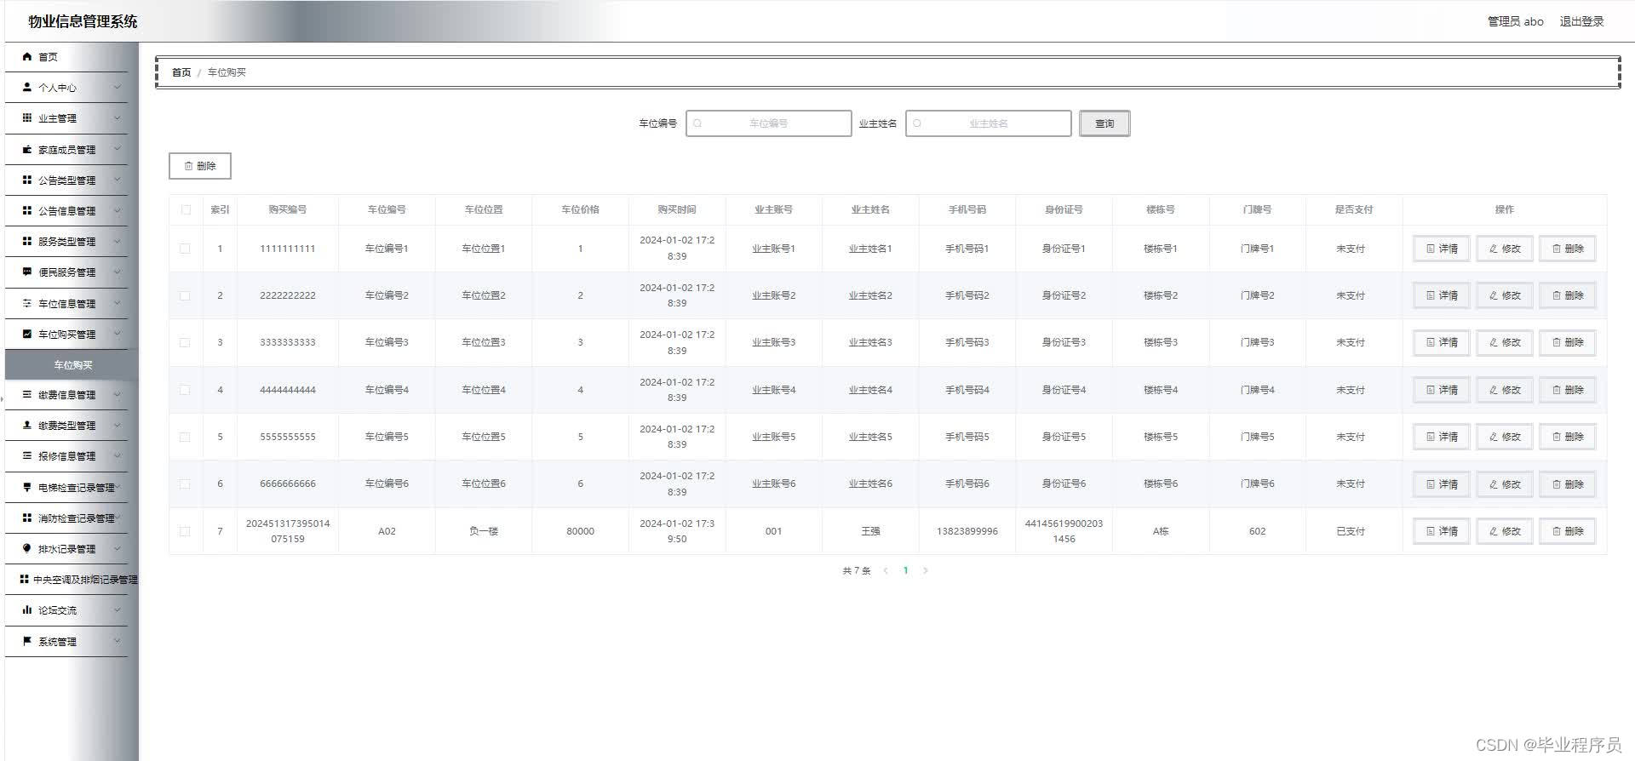Click 修改 for row 5555555555

pos(1504,437)
